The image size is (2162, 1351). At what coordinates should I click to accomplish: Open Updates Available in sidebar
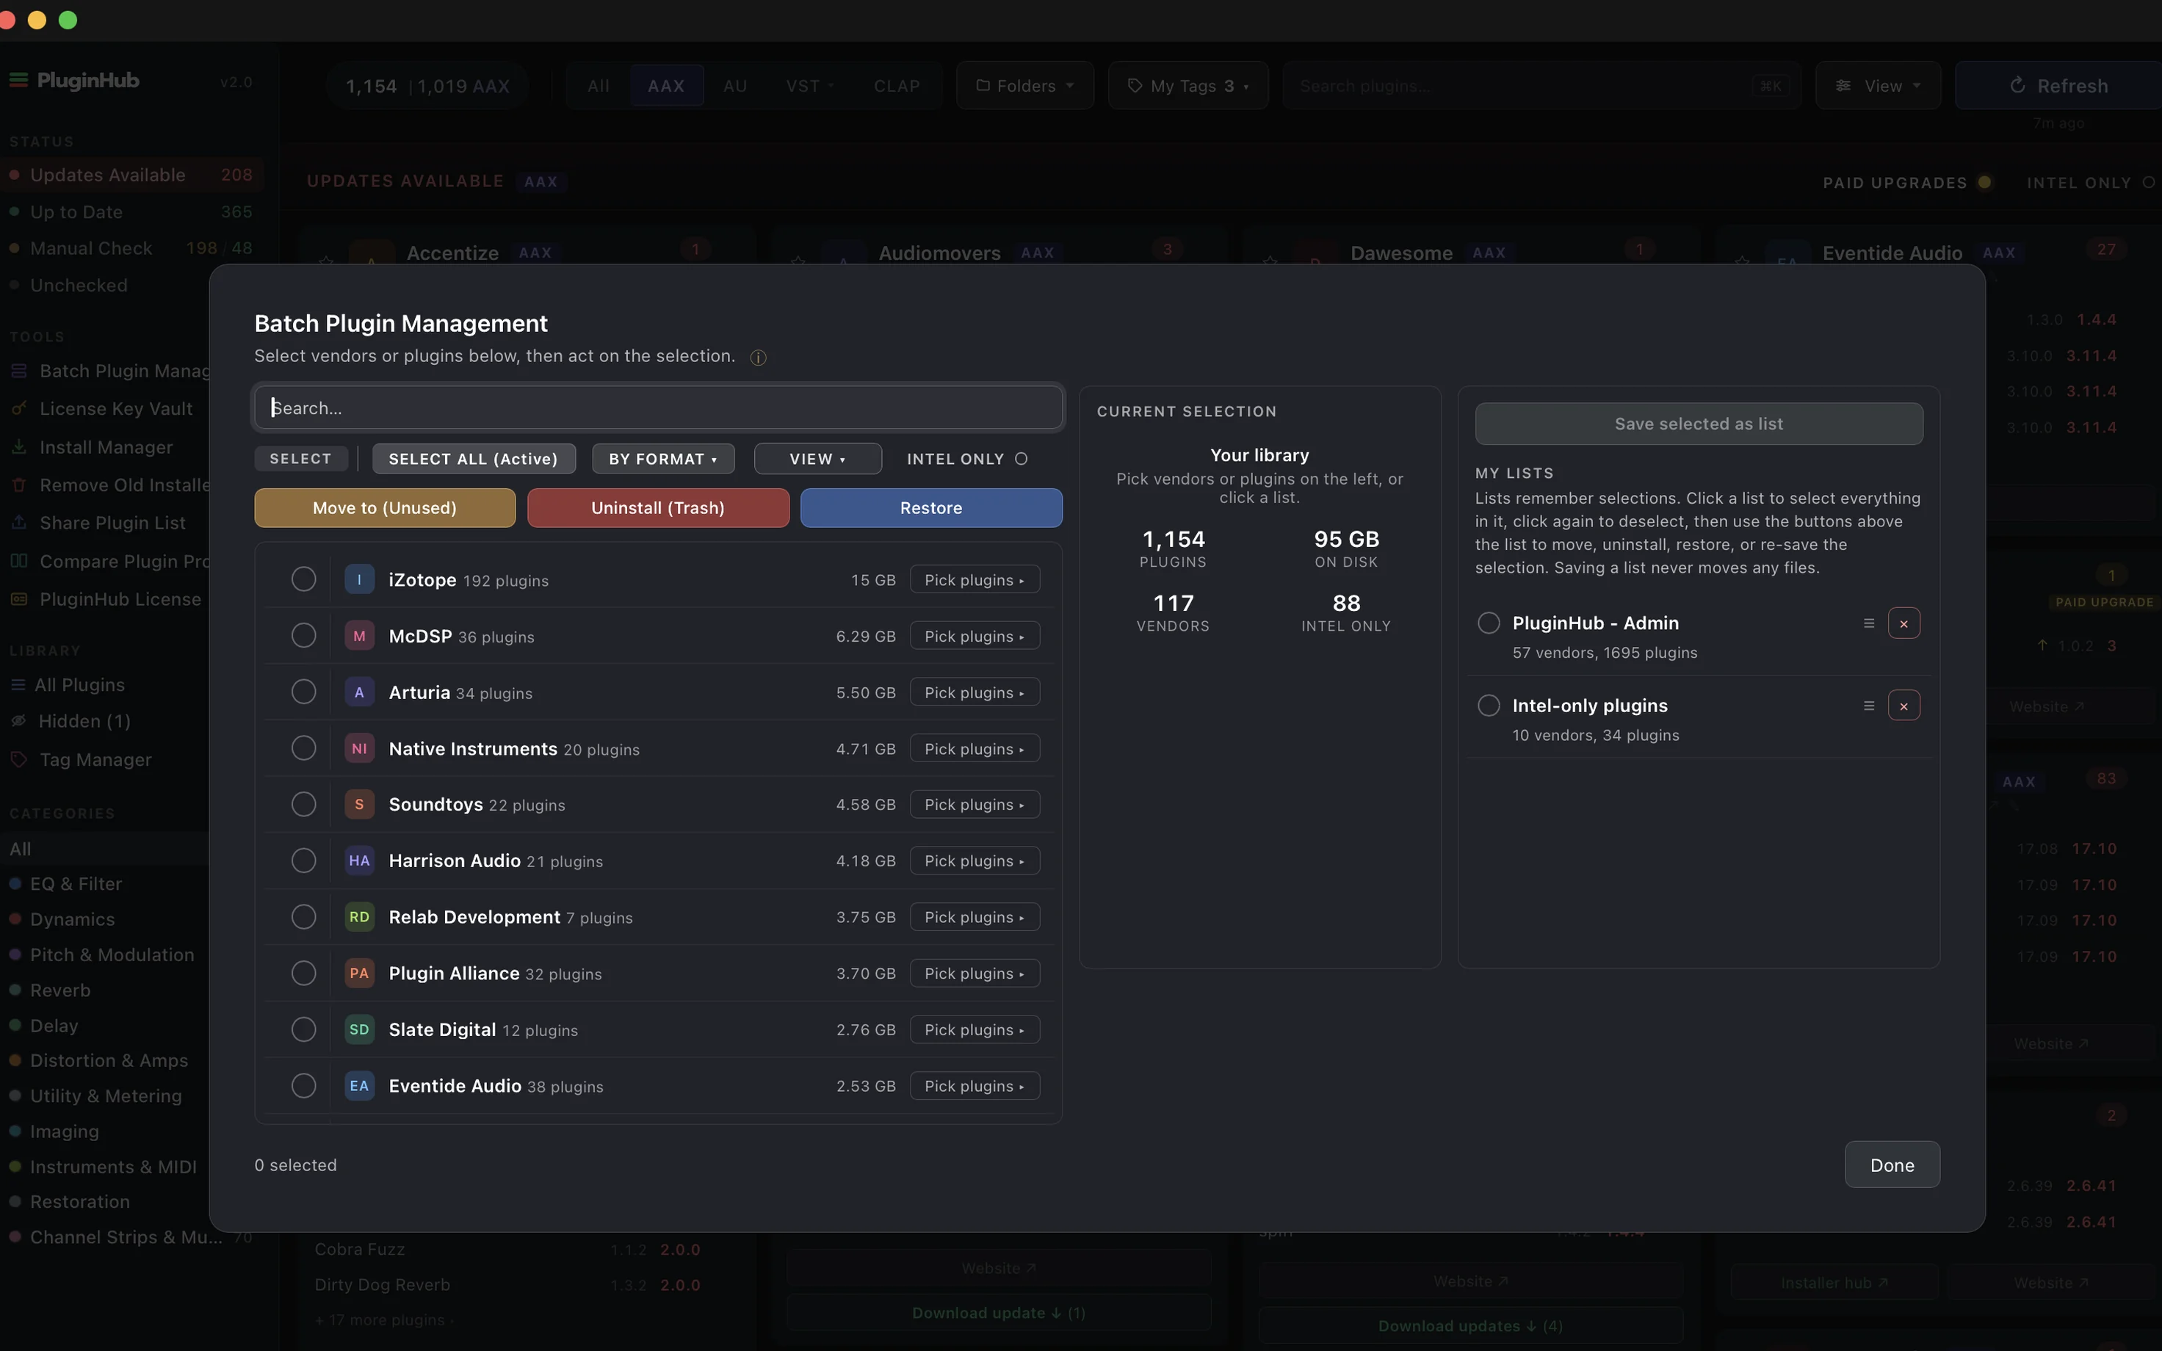(x=132, y=175)
